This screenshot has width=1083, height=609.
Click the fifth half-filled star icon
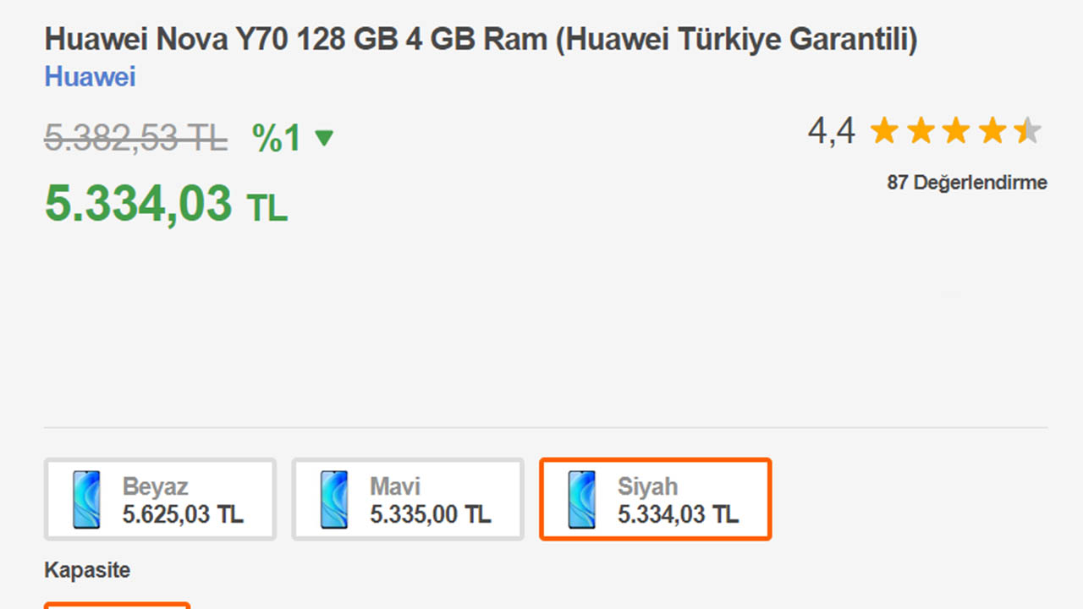pos(1025,130)
